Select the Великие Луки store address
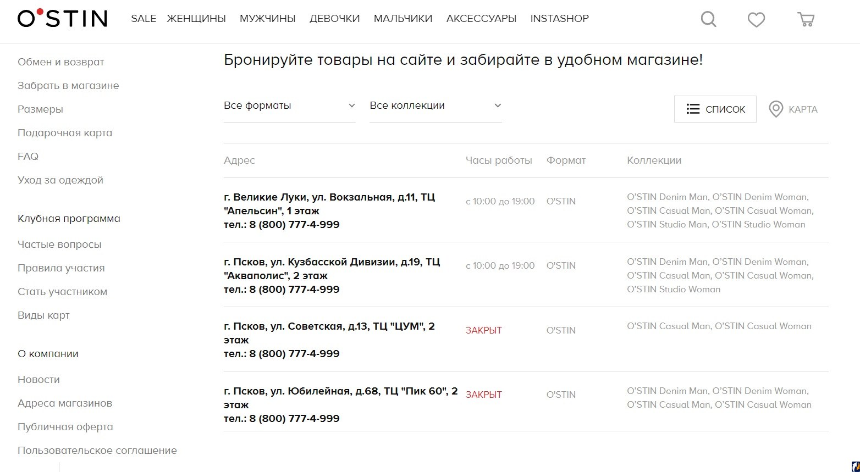Screen dimensions: 860x472 click(x=329, y=204)
